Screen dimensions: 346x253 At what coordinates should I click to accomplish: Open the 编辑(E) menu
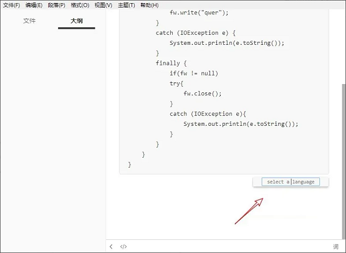(34, 5)
